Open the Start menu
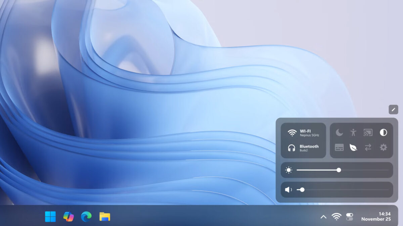This screenshot has height=226, width=403. click(50, 217)
